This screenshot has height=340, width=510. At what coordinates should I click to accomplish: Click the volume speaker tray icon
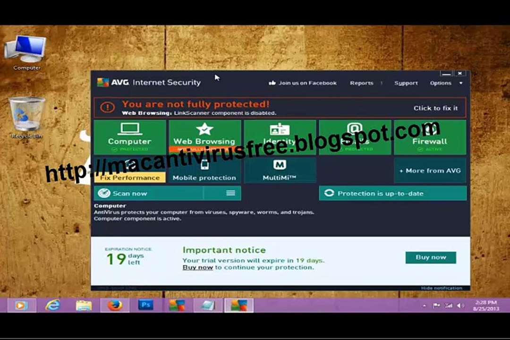[460, 306]
